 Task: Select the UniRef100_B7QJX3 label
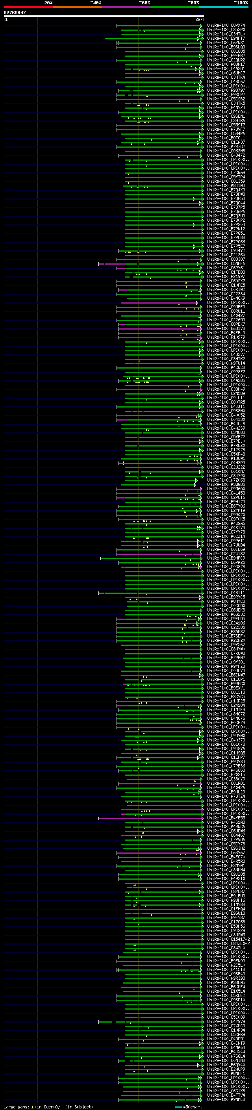pos(226,191)
